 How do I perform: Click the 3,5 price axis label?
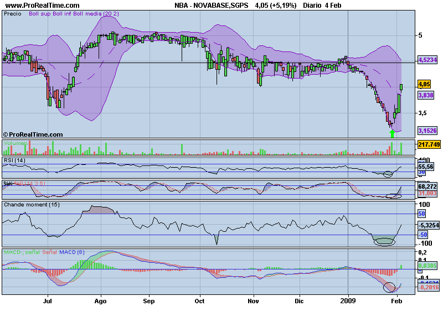423,113
